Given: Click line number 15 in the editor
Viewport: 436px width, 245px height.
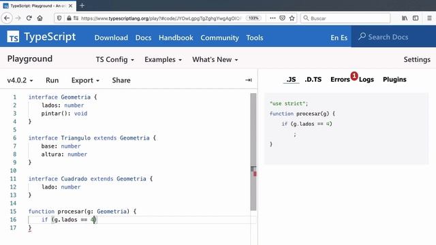Looking at the screenshot, I should pos(13,212).
